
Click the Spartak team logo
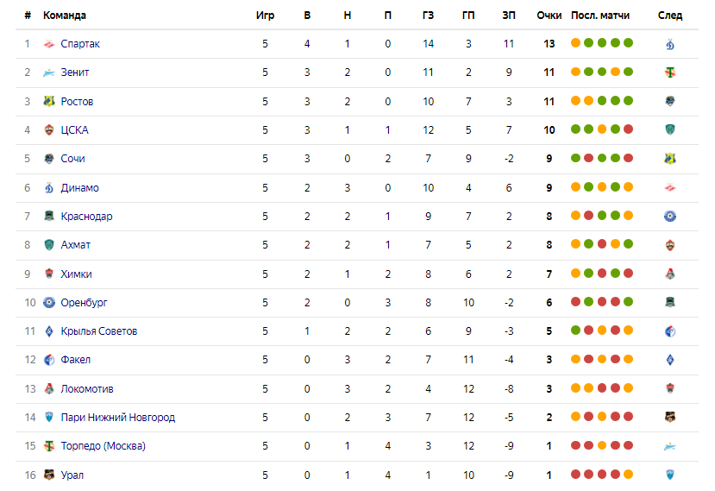click(x=49, y=44)
